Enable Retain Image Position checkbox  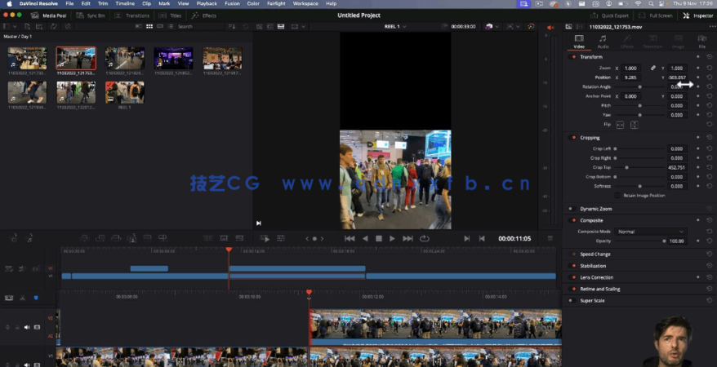point(617,196)
